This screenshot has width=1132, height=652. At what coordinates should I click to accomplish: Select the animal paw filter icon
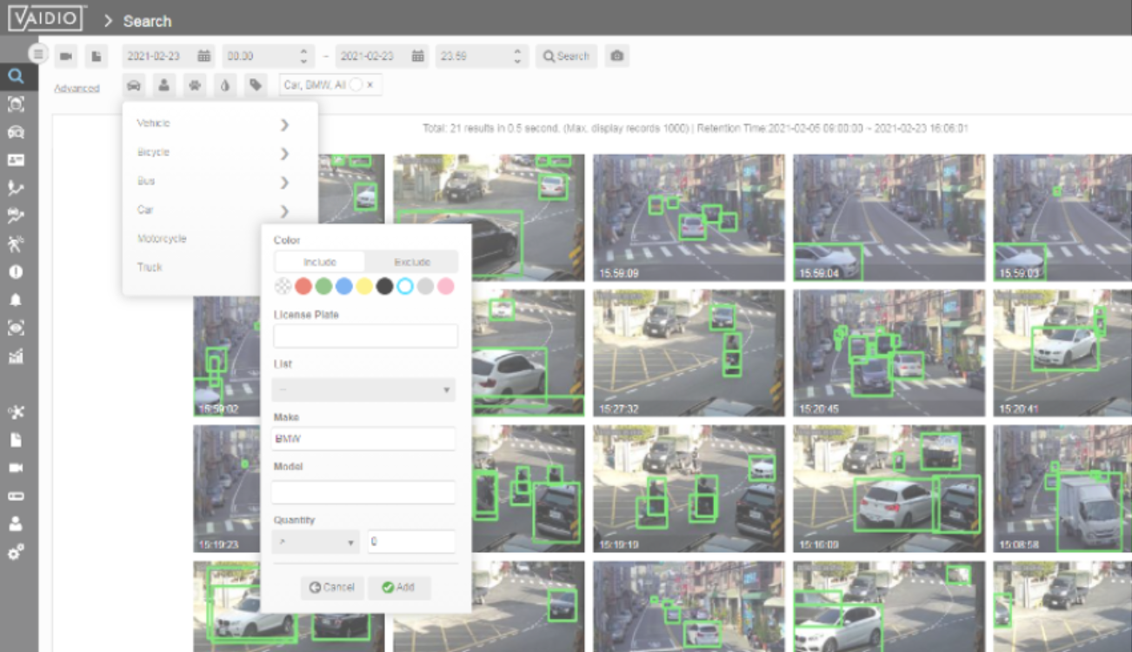click(195, 85)
